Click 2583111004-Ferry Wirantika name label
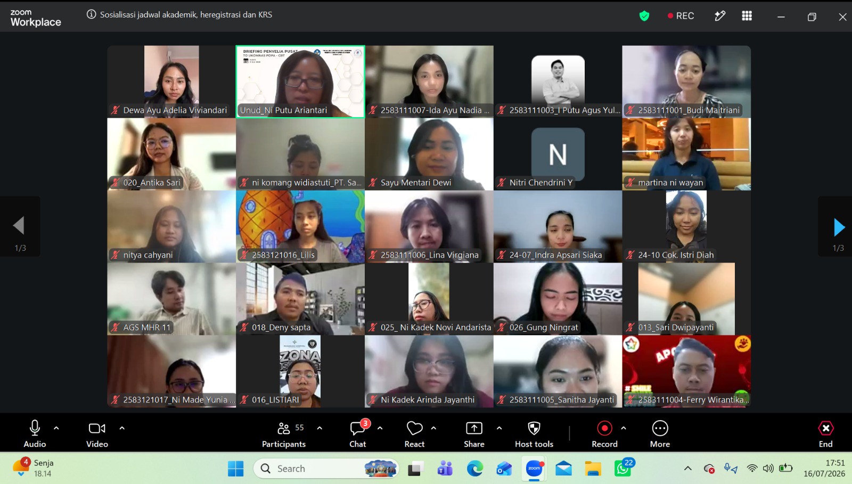The width and height of the screenshot is (852, 484). click(693, 400)
